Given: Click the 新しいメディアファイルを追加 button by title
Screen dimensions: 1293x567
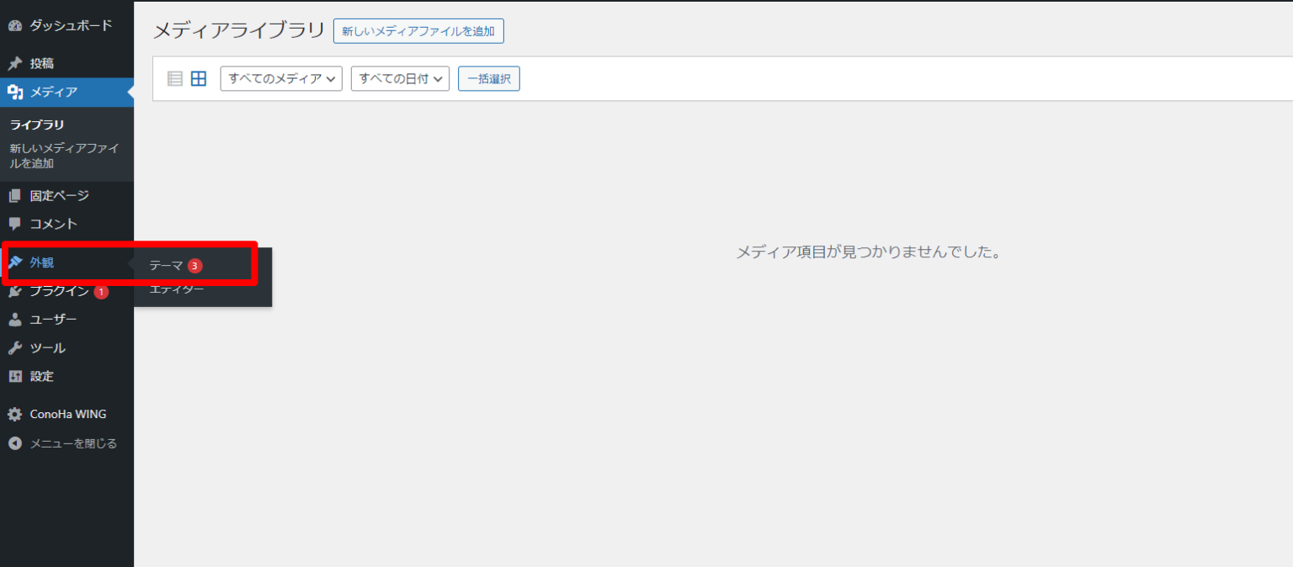Looking at the screenshot, I should click(418, 31).
